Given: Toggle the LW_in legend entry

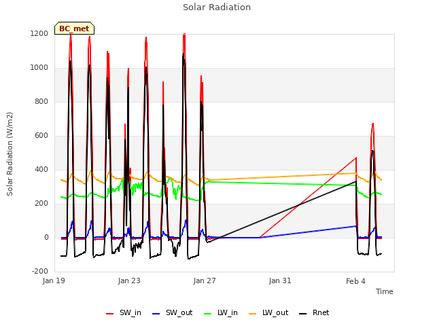Looking at the screenshot, I should point(221,313).
